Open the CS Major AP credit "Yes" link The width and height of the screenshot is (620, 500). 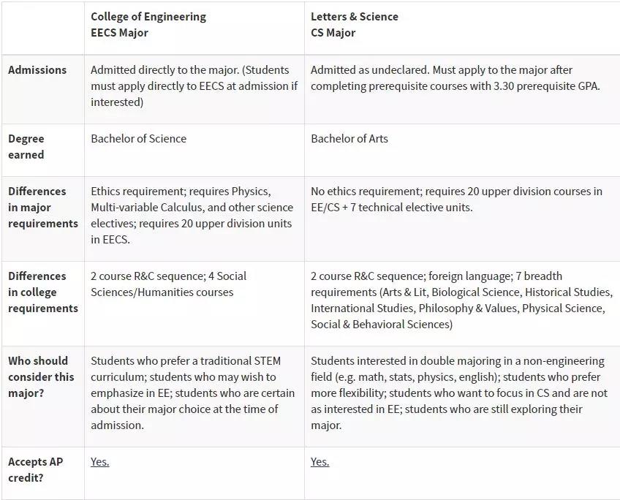coord(320,462)
